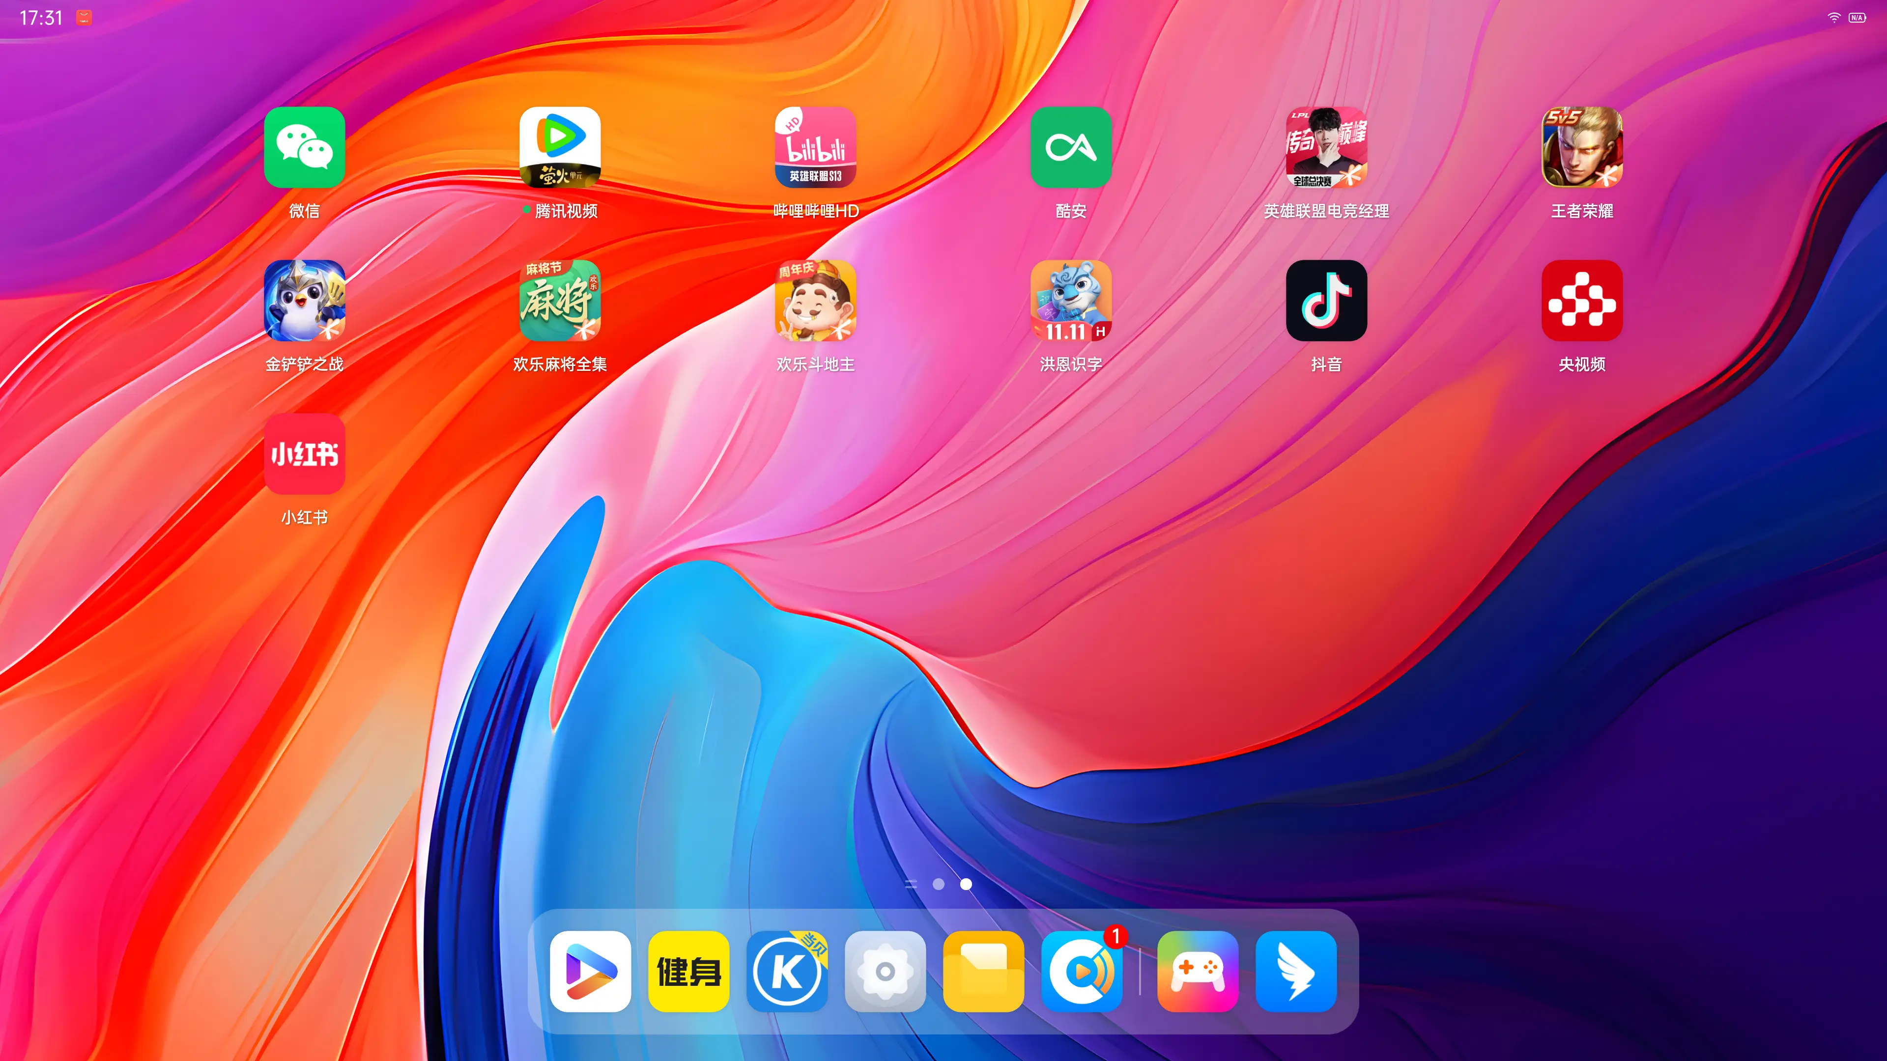Viewport: 1887px width, 1061px height.
Task: Tap the 抖音 label text
Action: 1327,364
